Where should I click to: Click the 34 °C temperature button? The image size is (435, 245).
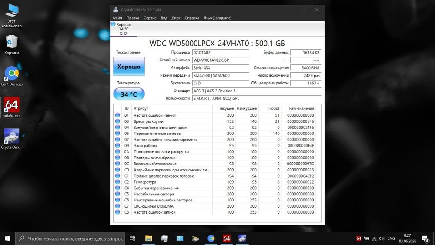129,94
